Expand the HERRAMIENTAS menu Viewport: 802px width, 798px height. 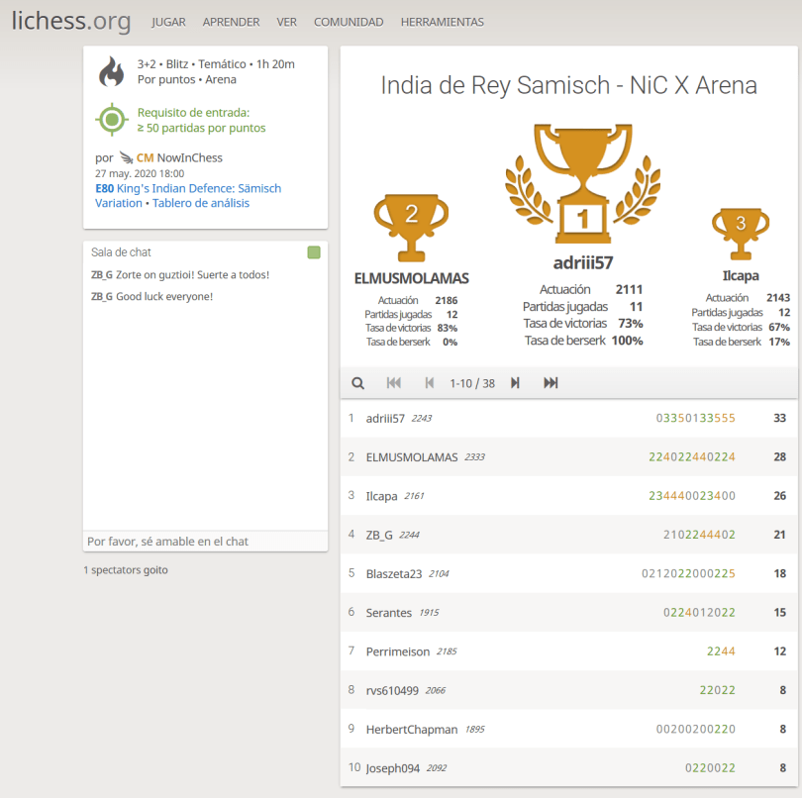tap(443, 22)
